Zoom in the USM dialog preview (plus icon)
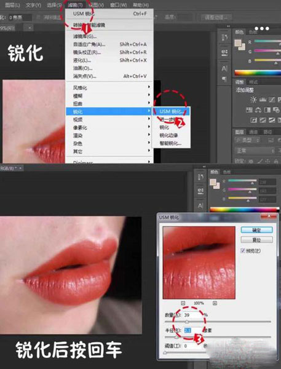This screenshot has height=369, width=281. 215,303
